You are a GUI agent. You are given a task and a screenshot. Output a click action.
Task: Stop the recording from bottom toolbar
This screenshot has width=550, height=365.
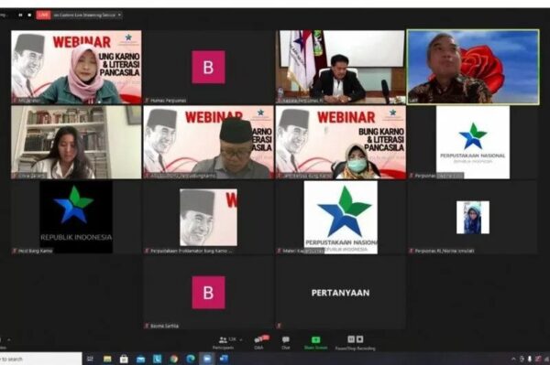tap(359, 339)
